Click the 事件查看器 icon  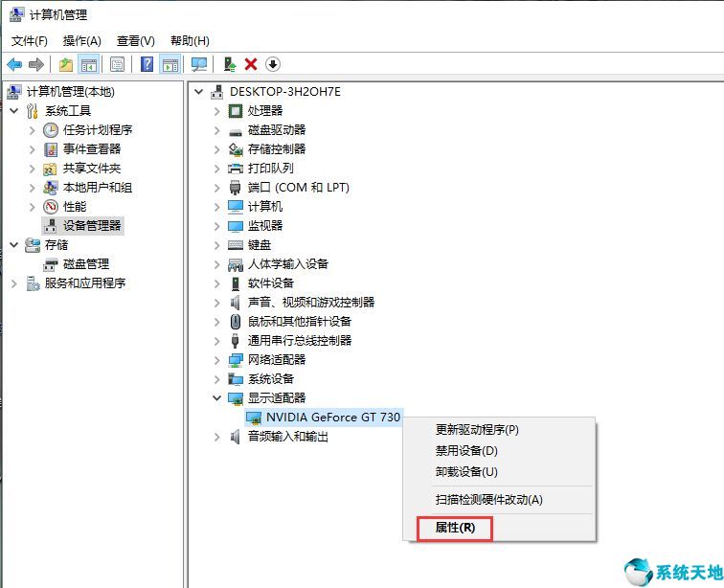point(51,149)
